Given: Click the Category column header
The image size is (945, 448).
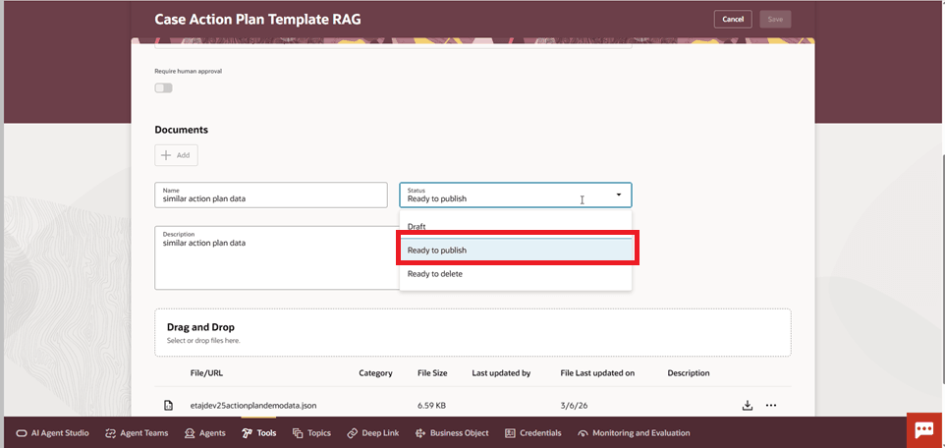Looking at the screenshot, I should click(375, 373).
